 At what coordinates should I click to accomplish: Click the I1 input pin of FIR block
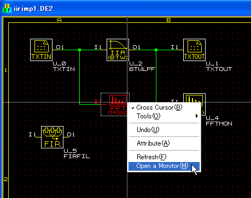(x=32, y=135)
